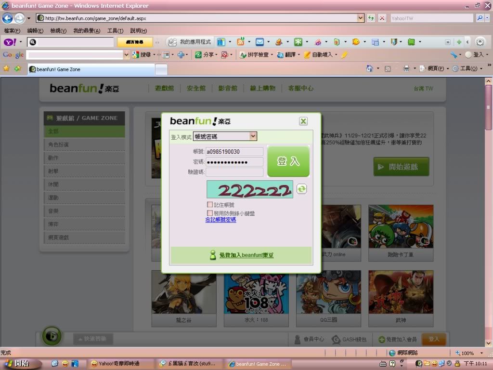Screen dimensions: 493x370
Task: Open the IE Tools command bar dropdown
Action: 467,68
